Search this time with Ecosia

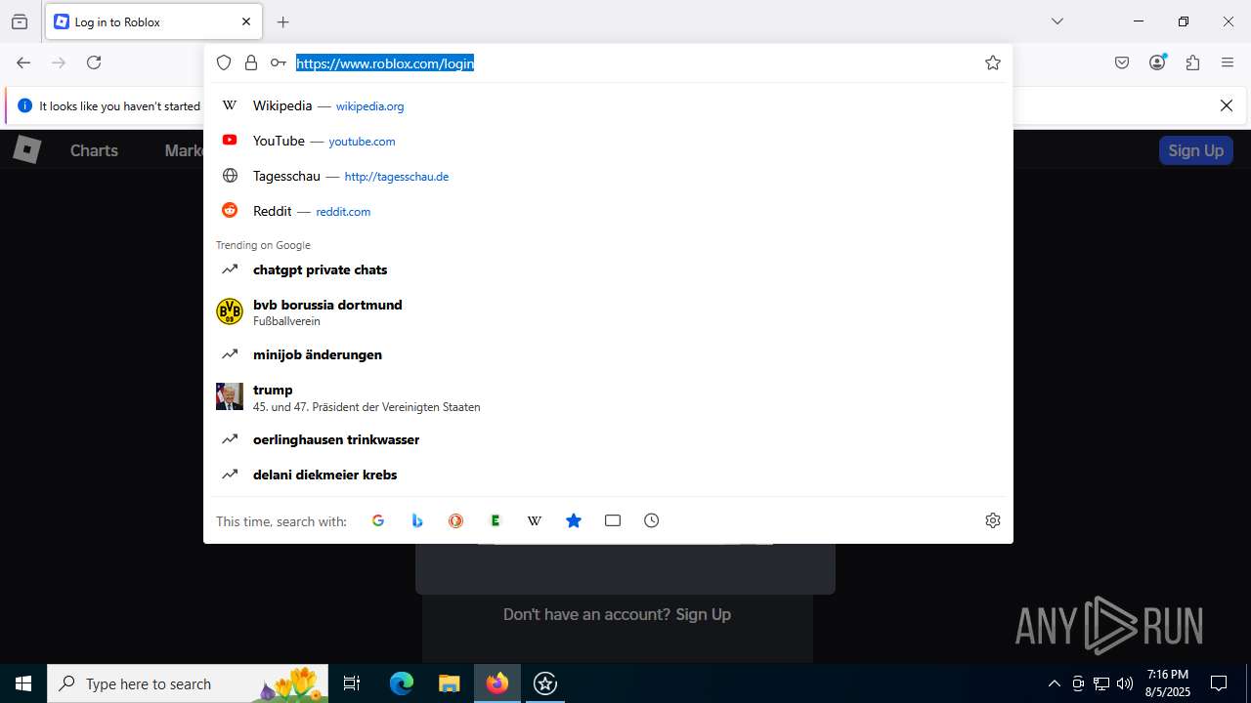(496, 520)
